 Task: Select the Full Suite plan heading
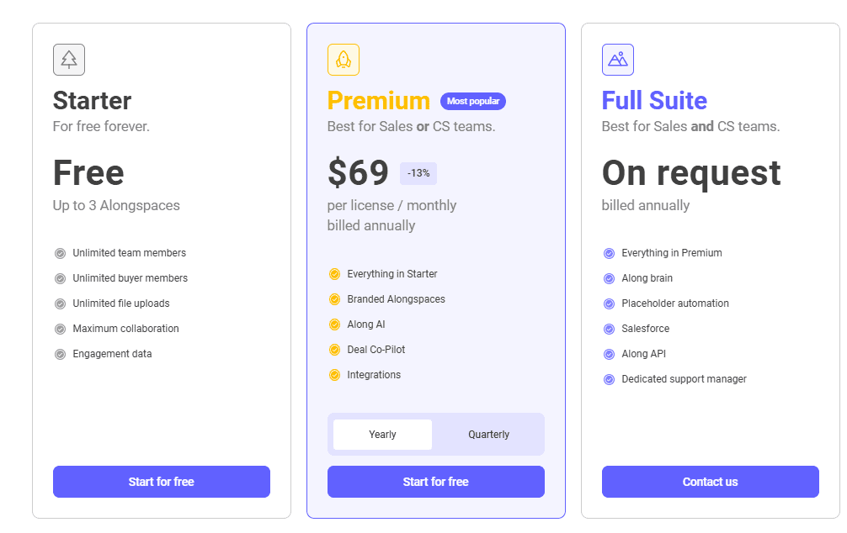(654, 101)
